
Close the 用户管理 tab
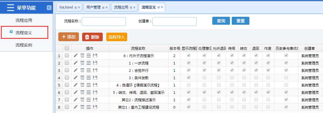(107, 7)
